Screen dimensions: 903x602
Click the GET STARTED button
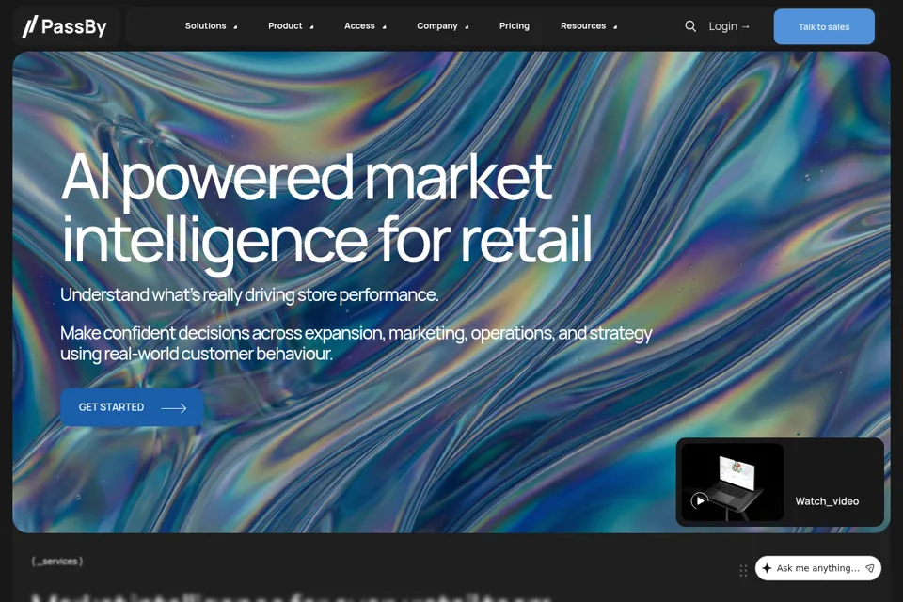coord(132,407)
